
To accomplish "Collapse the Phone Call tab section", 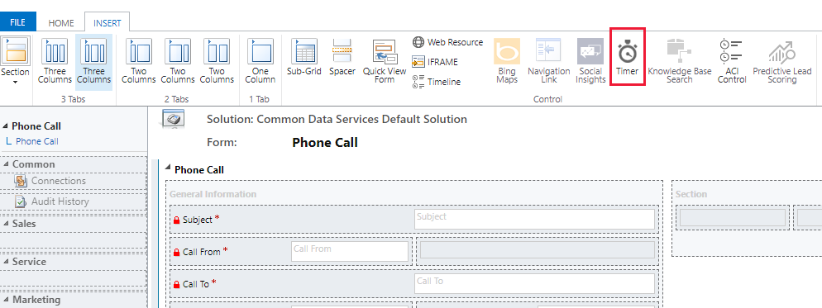I will [x=168, y=168].
